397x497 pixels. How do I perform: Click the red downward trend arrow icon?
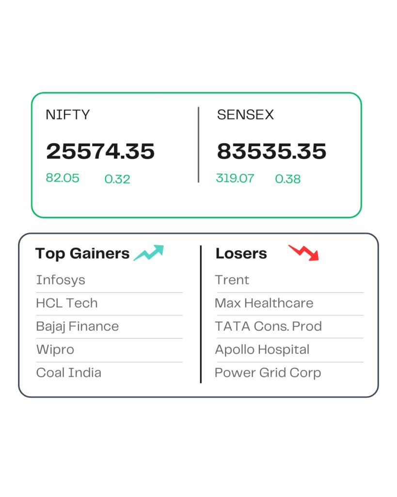[304, 252]
